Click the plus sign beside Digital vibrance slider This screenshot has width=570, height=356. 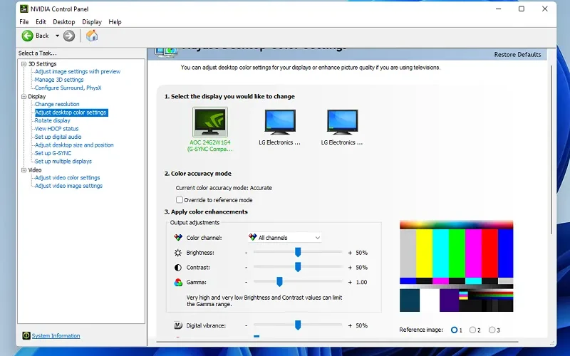(x=350, y=325)
